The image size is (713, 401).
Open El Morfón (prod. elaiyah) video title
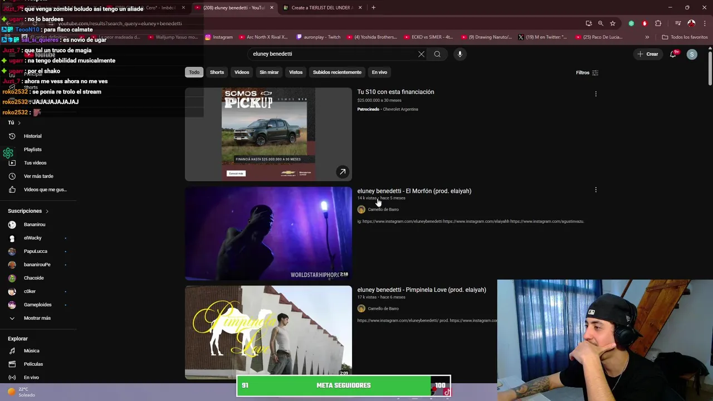[x=414, y=191]
